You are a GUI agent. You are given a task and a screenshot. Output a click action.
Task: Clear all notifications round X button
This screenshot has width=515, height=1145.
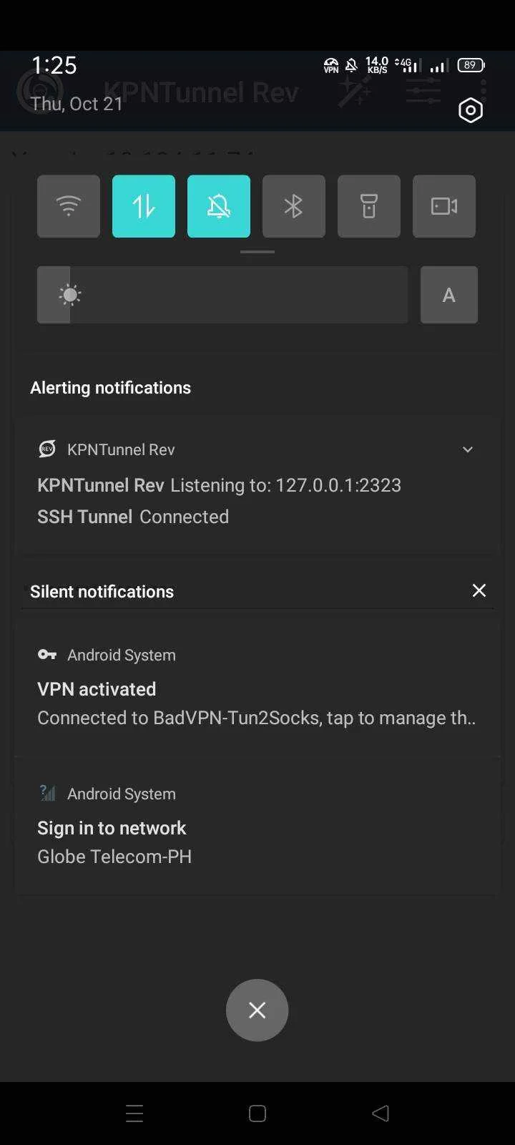pyautogui.click(x=257, y=1010)
